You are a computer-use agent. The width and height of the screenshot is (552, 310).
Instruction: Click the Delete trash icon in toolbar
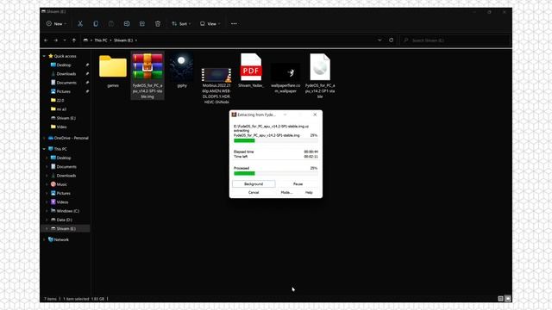click(158, 23)
